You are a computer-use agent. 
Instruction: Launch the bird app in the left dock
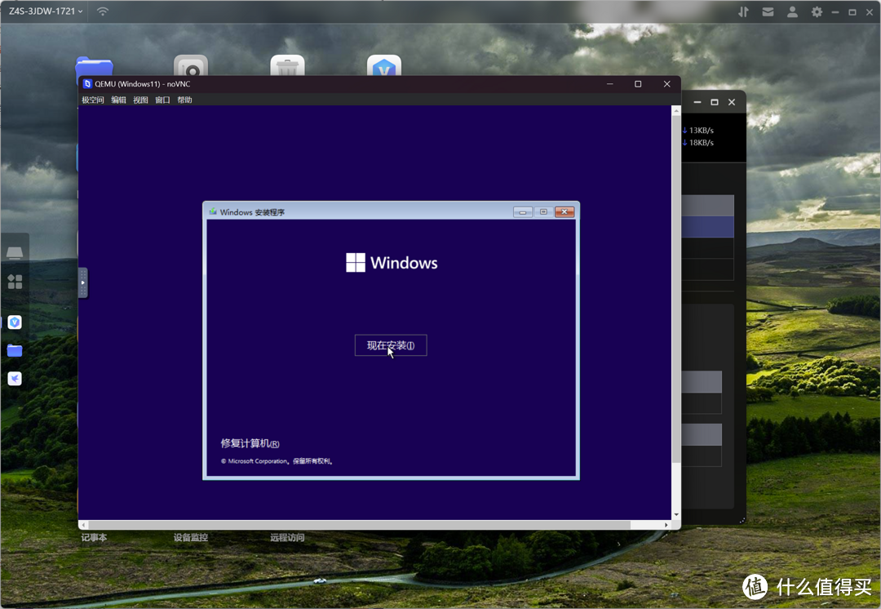click(15, 379)
